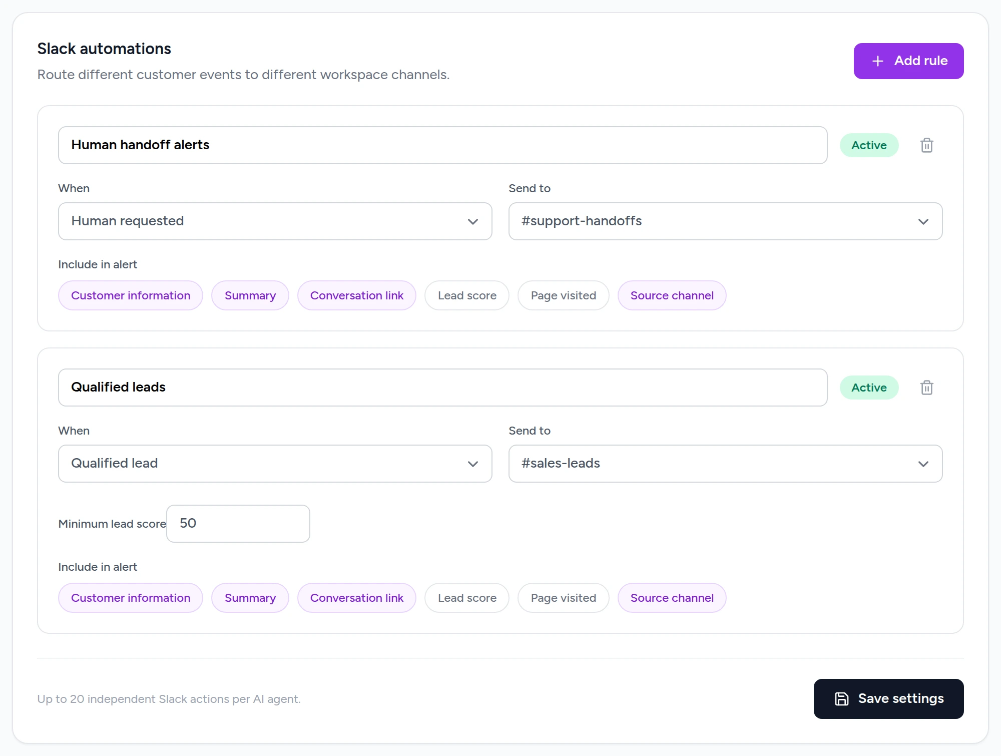Click the plus icon on Add rule
This screenshot has height=756, width=1001.
coord(877,61)
